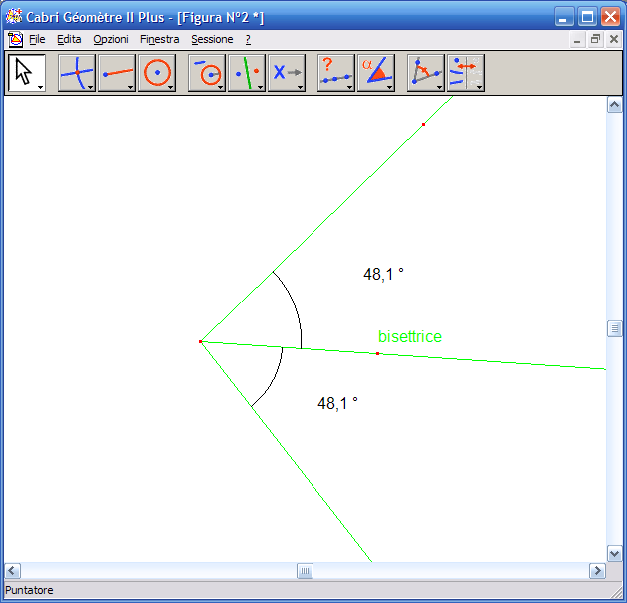Screen dimensions: 627x603
Task: Select the Curves toolbox circle icon
Action: [157, 73]
